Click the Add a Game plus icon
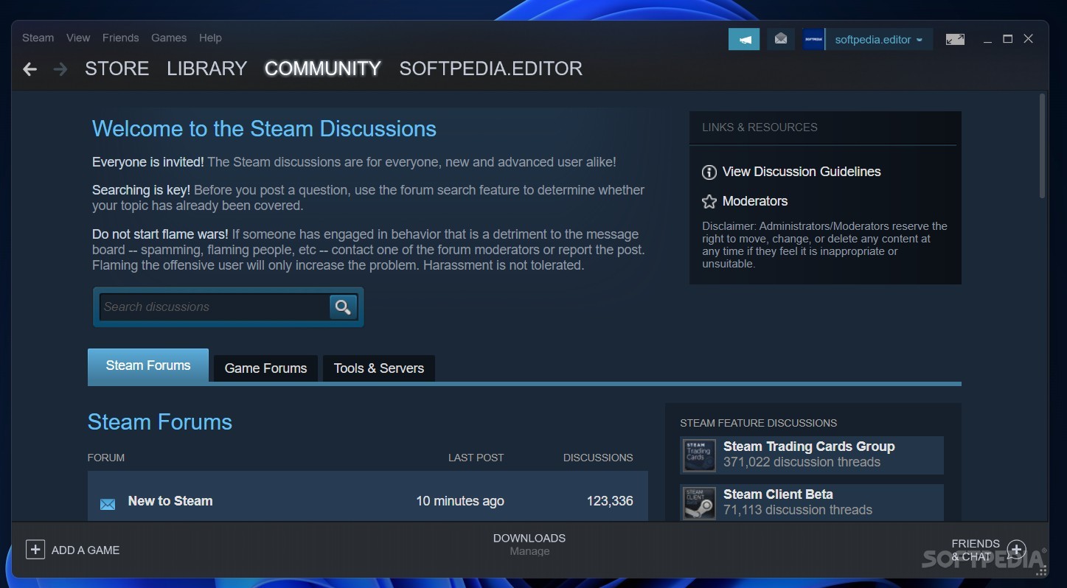The width and height of the screenshot is (1067, 588). (35, 549)
